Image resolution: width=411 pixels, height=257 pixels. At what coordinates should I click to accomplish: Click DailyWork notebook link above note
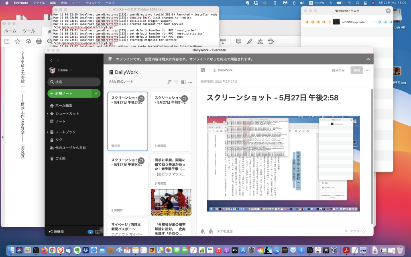pos(223,70)
